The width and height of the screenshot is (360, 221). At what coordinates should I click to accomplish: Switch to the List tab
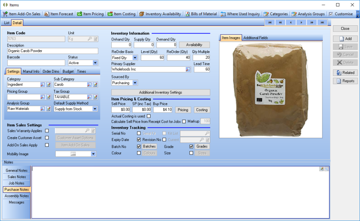click(x=7, y=23)
